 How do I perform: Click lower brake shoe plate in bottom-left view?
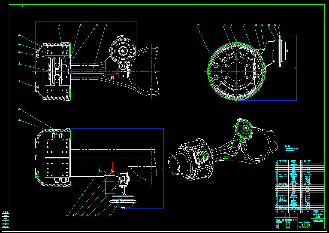(57, 168)
